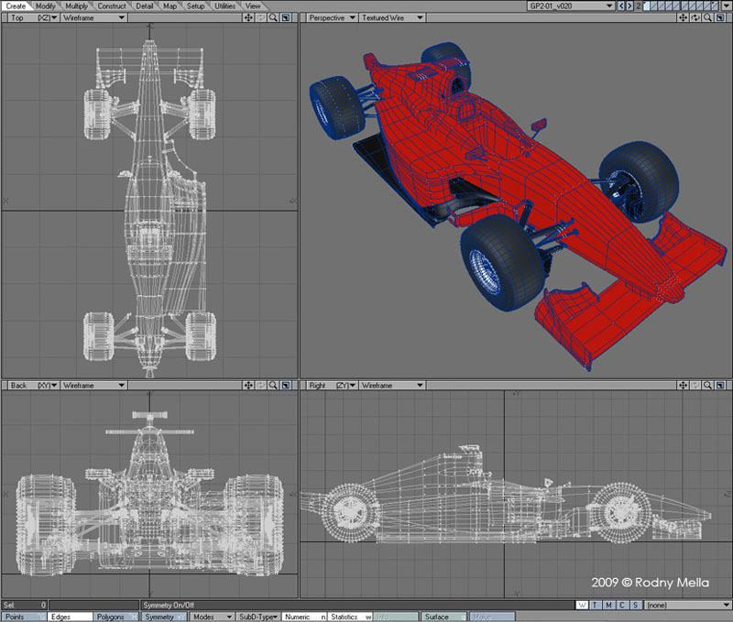Switch to the Utilities tab
The width and height of the screenshot is (733, 622).
click(224, 5)
